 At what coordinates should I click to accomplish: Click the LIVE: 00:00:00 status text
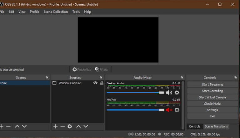click(145, 134)
